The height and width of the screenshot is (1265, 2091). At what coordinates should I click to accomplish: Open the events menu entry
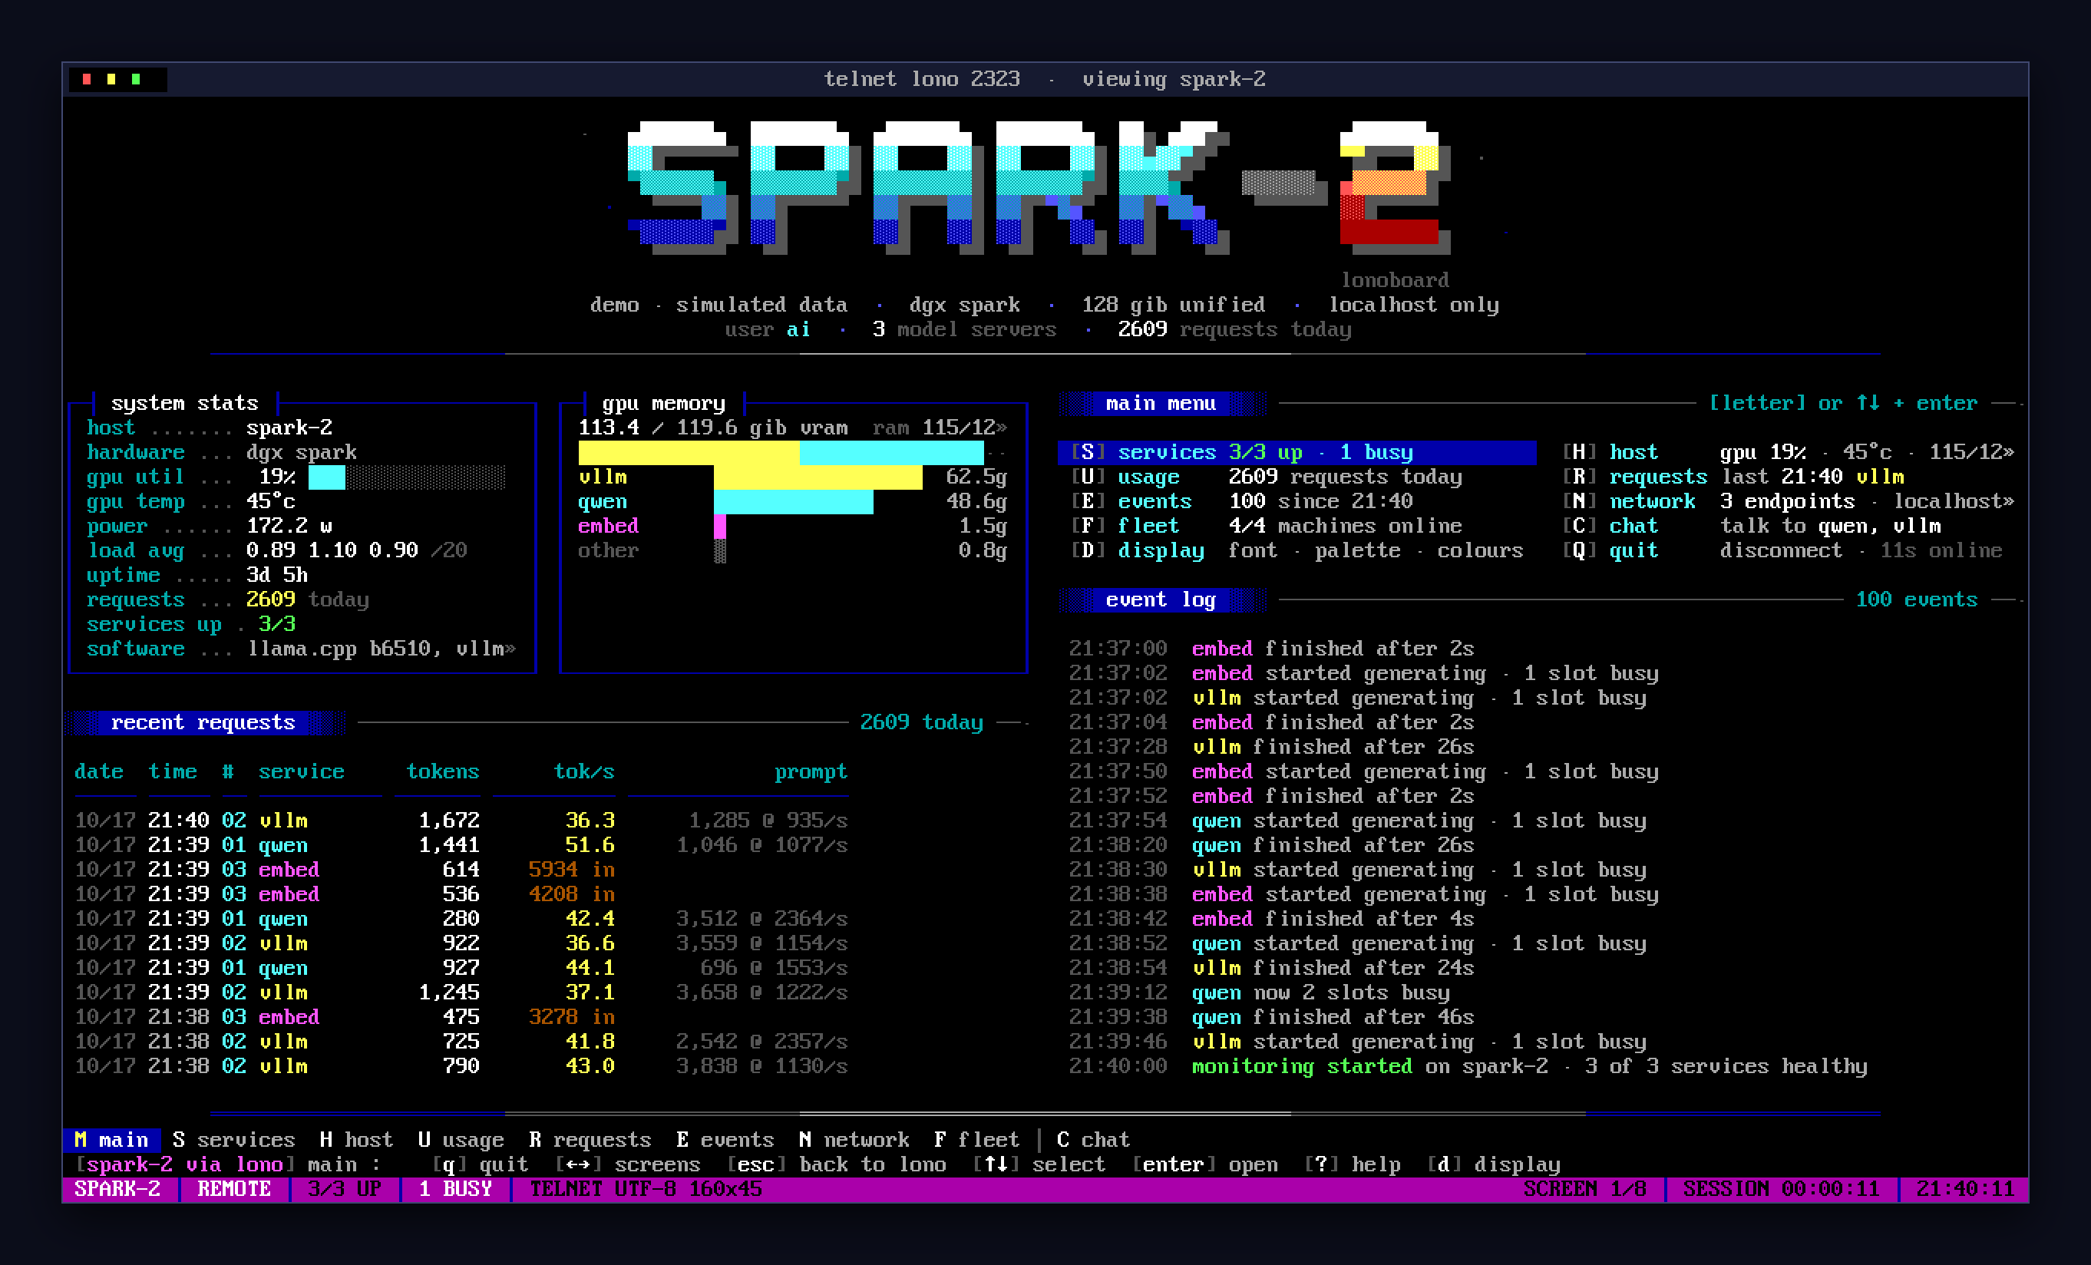click(1240, 501)
